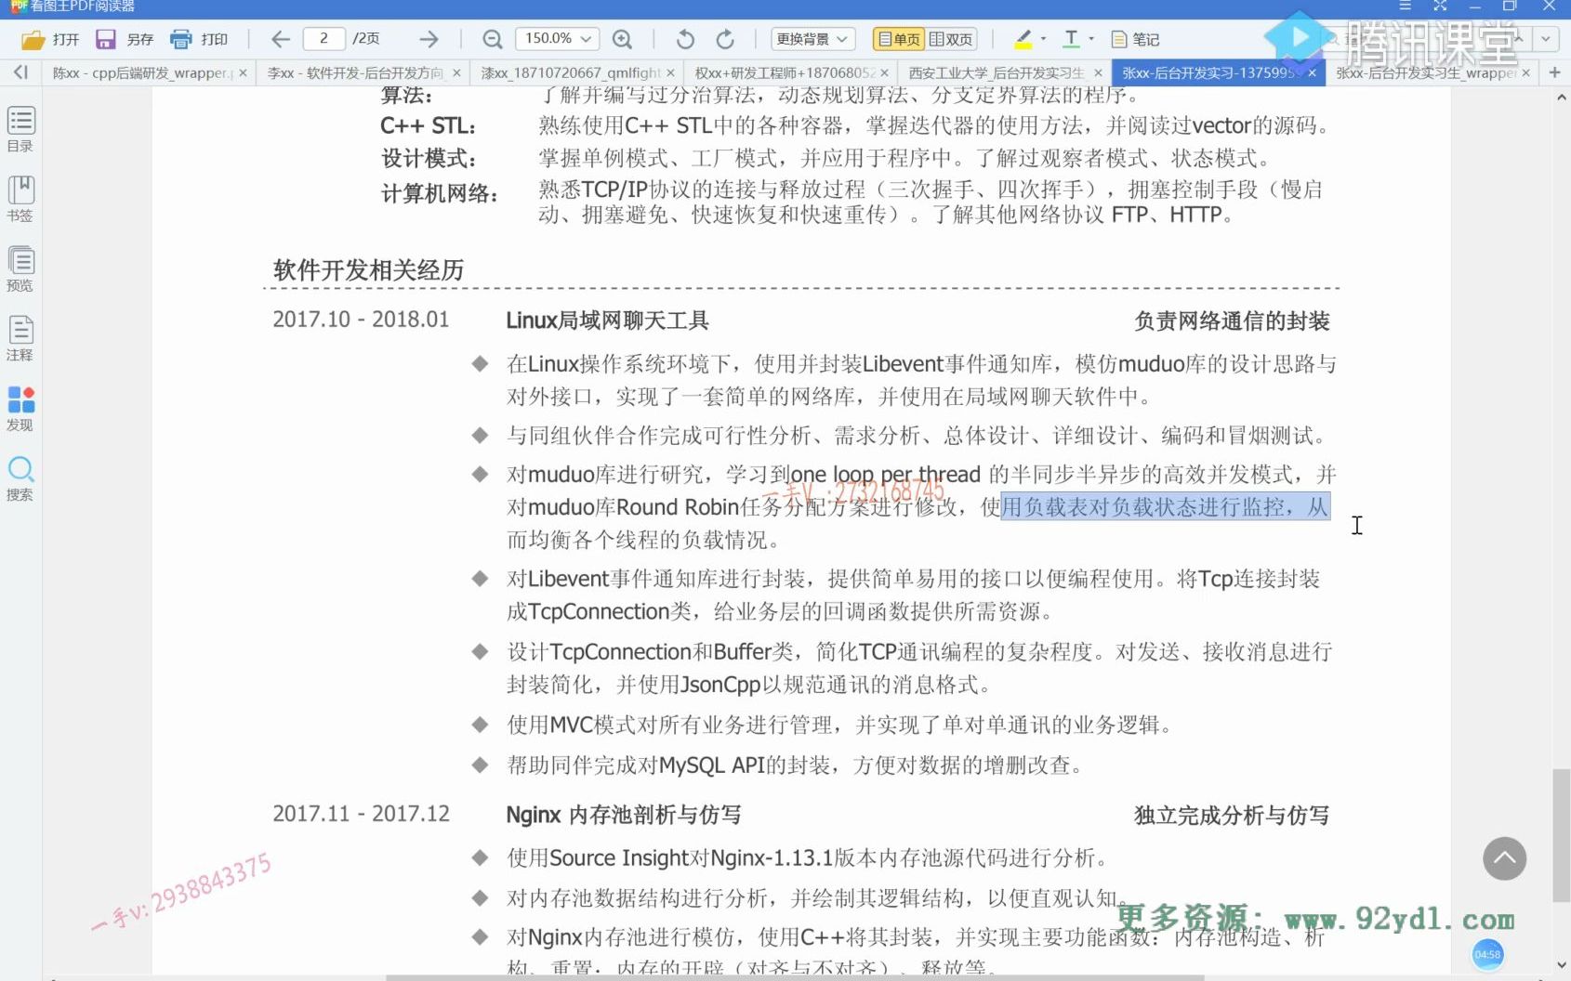The width and height of the screenshot is (1571, 981).
Task: Select the text underline tool
Action: [1071, 39]
